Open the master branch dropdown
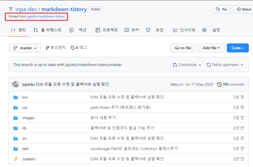Screen dimensions: 253x167 point(25,48)
